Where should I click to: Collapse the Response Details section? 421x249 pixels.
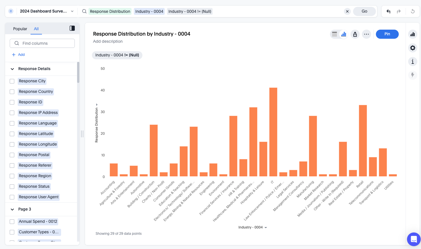coord(12,69)
